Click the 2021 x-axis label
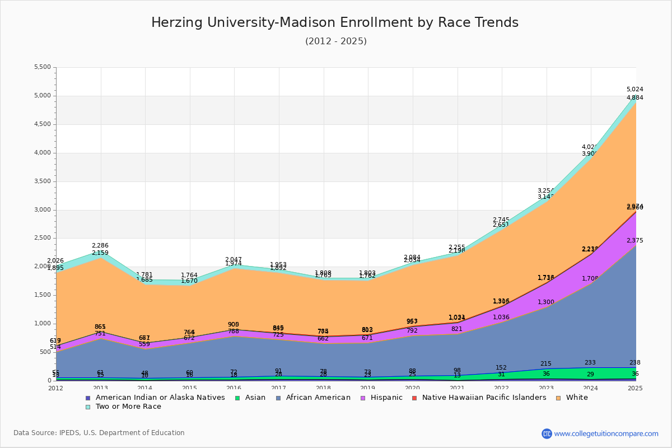 coord(457,388)
